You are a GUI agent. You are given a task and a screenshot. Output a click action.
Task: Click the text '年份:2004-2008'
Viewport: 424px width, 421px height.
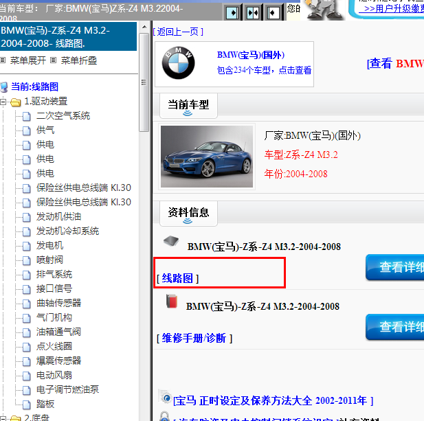(x=295, y=174)
